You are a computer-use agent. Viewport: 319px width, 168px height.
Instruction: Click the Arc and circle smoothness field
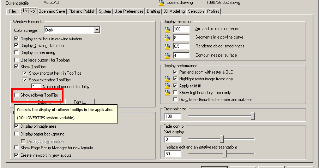click(x=181, y=29)
